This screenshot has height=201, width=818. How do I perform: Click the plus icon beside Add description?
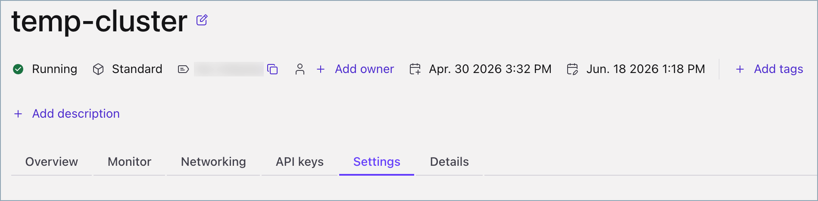pos(18,114)
